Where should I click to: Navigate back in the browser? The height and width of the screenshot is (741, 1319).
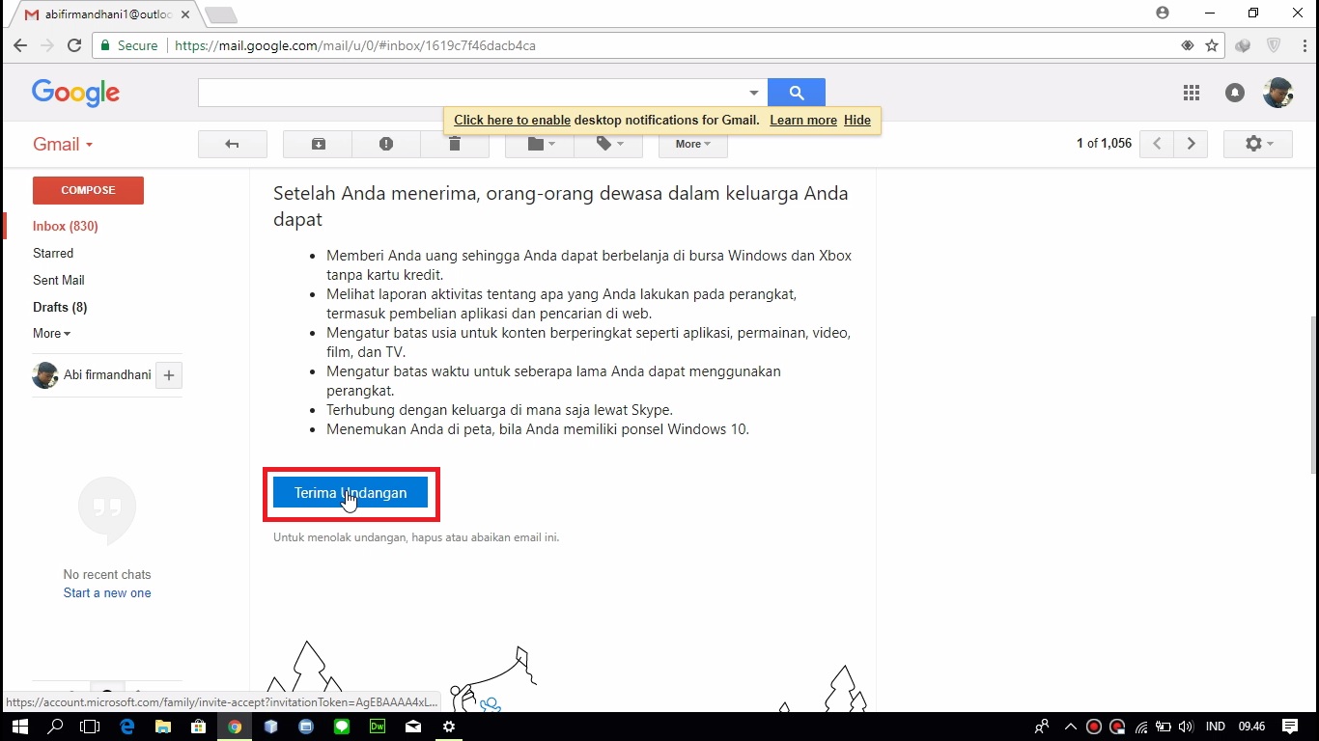20,45
